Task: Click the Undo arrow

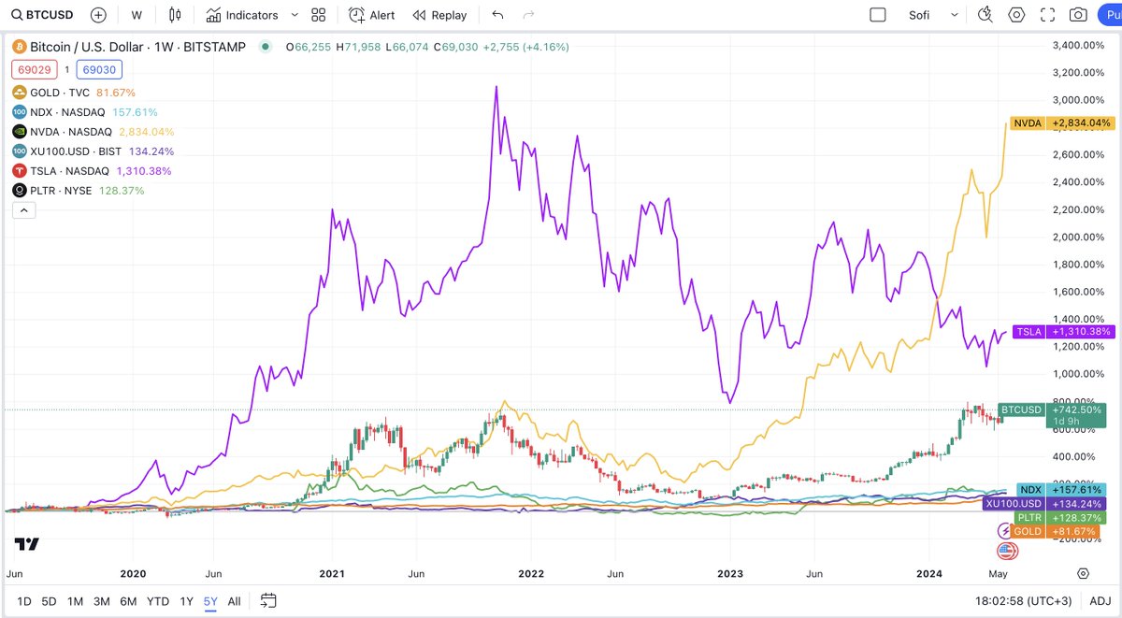Action: (496, 15)
